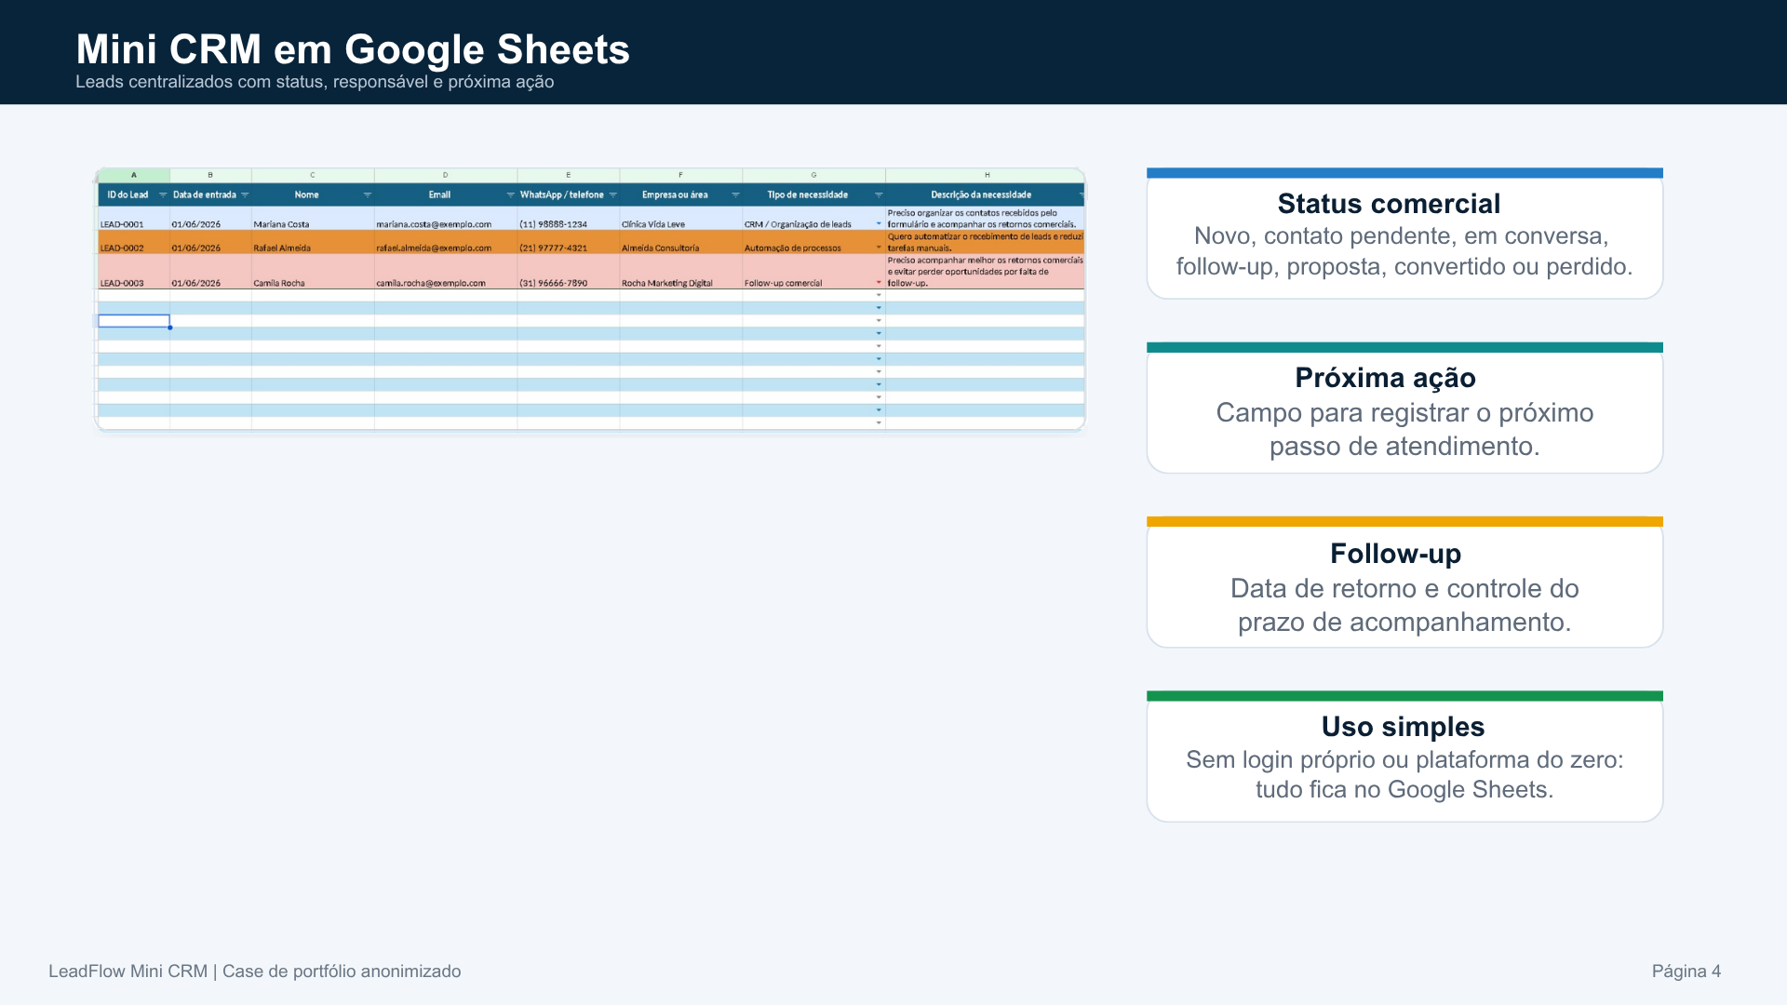Click the 'Empresa ou área' header cell

point(681,194)
